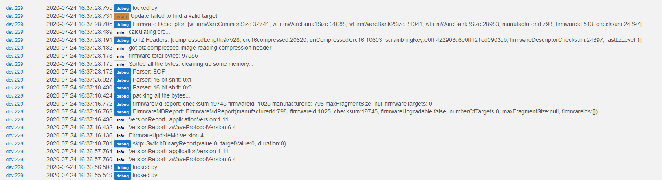Click the timestamp 2020-07-24 16:37:10.701
The image size is (662, 180).
pos(79,143)
